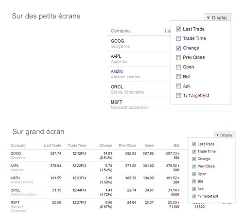Image resolution: width=243 pixels, height=217 pixels.
Task: Check Prev Close in small-screen Display menu
Action: [x=178, y=57]
